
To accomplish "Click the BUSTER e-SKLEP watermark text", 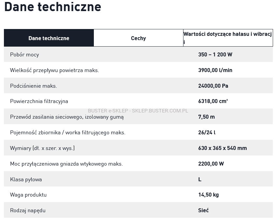I will (138, 110).
